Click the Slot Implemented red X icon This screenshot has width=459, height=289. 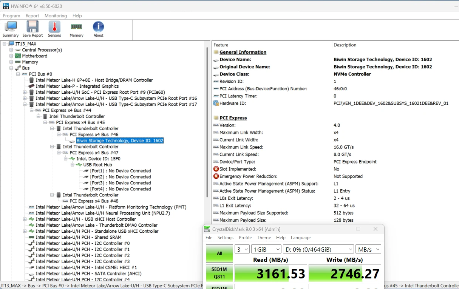pos(216,169)
